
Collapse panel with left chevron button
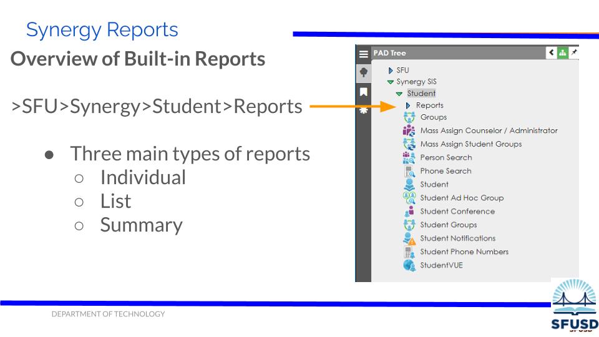click(x=552, y=53)
